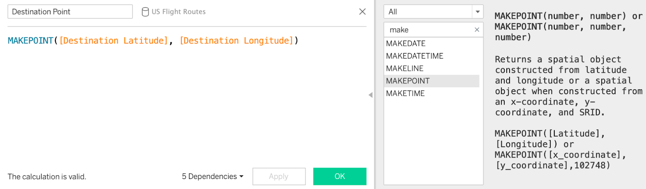The image size is (646, 189).
Task: Click the OK button
Action: point(340,177)
